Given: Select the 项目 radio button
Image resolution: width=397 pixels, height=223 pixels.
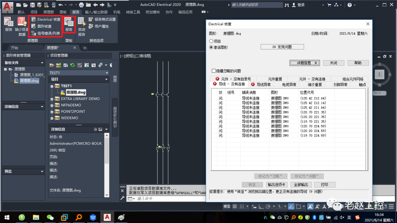Looking at the screenshot, I should [x=211, y=41].
